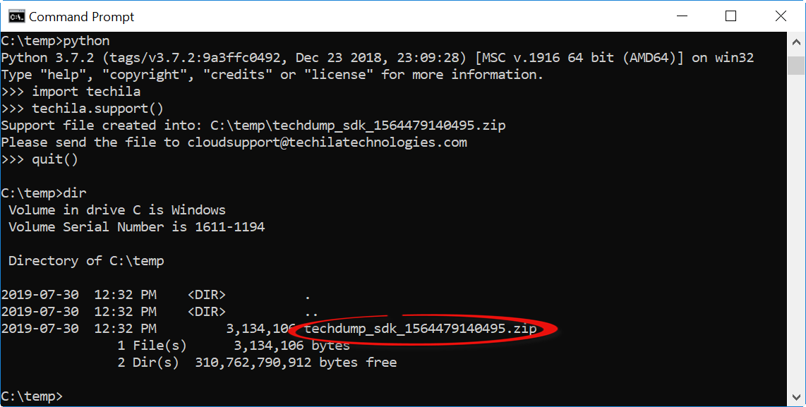
Task: Click the techila.support() command text
Action: 97,109
